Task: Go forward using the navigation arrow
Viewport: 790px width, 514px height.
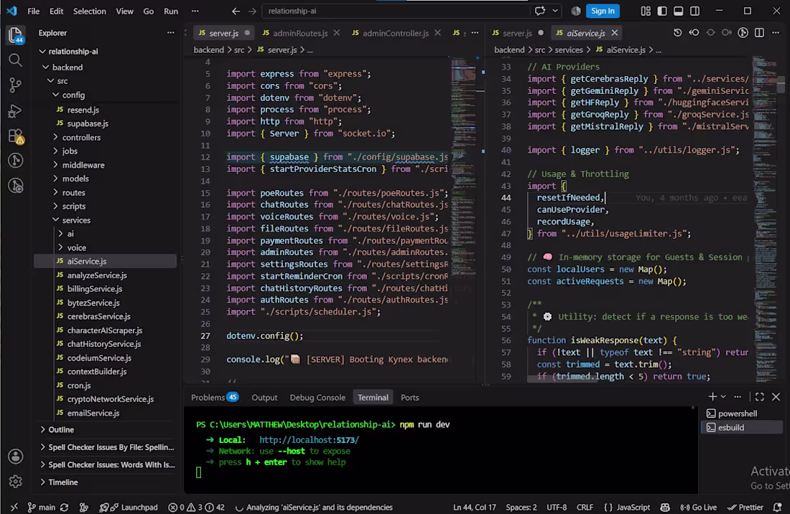Action: click(252, 11)
